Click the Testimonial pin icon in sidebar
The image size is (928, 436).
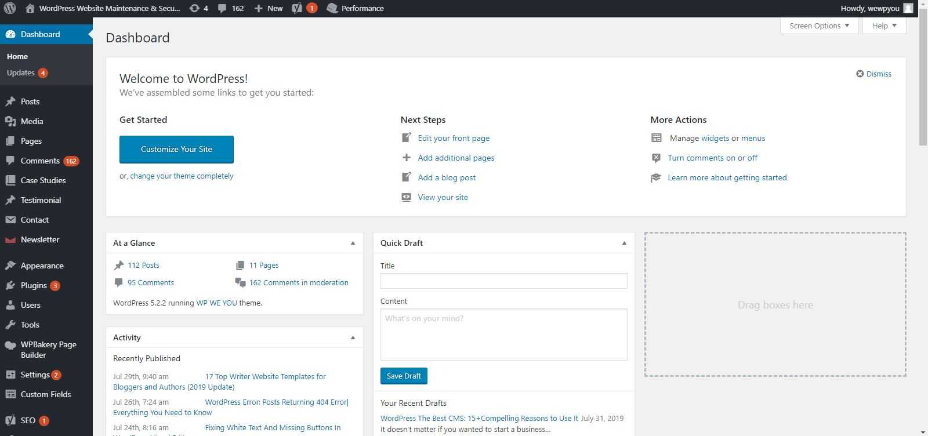10,200
